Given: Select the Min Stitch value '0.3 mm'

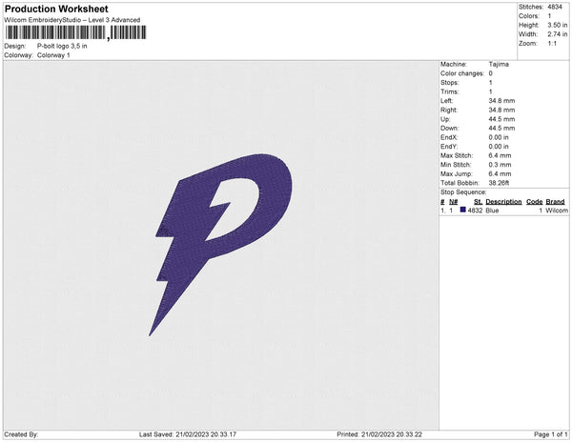Looking at the screenshot, I should tap(500, 165).
